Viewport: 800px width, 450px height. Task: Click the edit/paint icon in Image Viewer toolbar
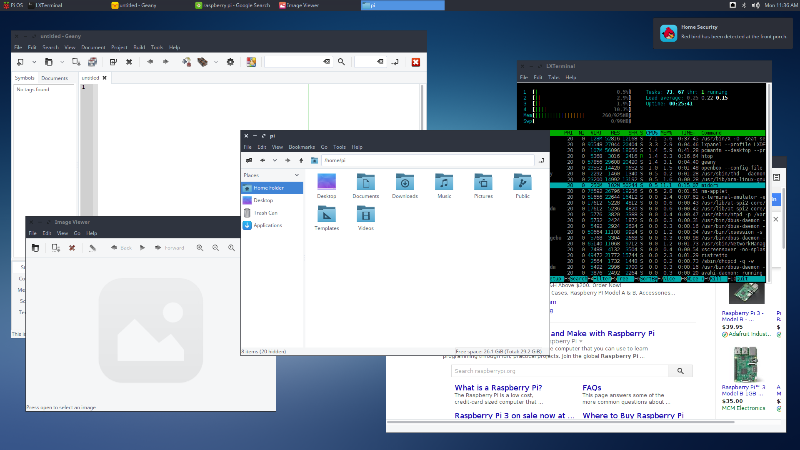click(x=92, y=248)
